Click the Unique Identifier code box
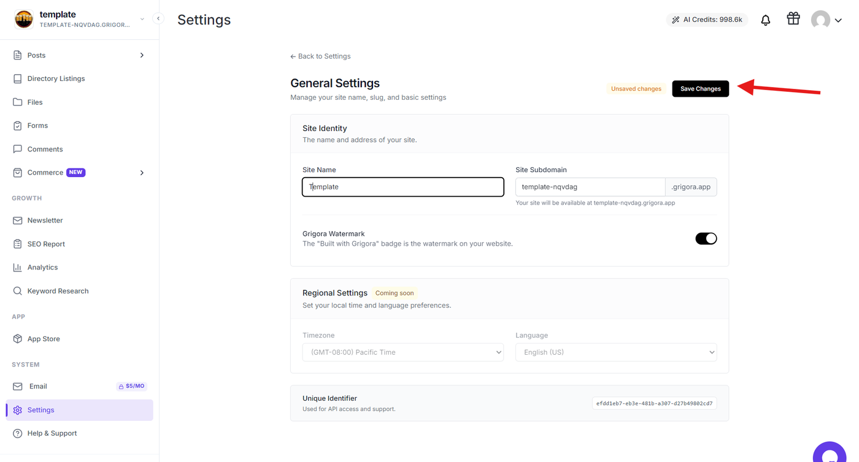 (654, 404)
